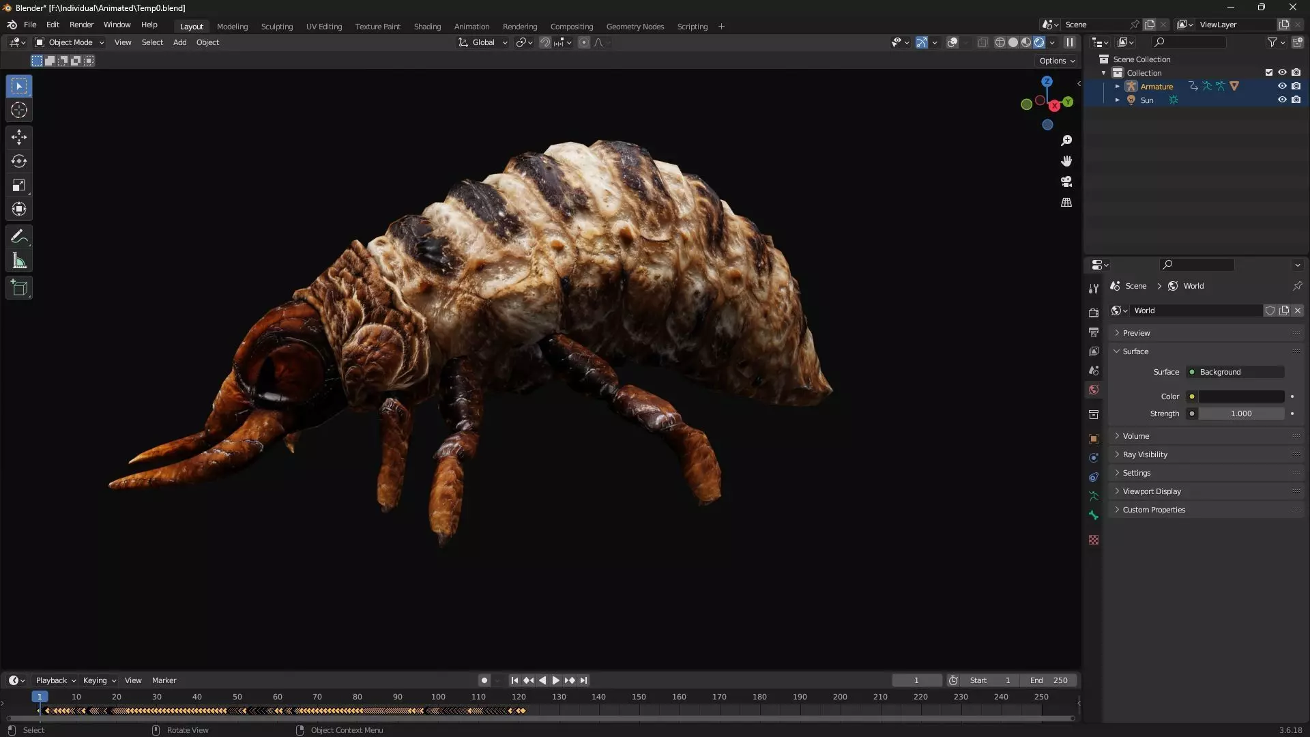
Task: Open the Output properties tab
Action: point(1094,332)
